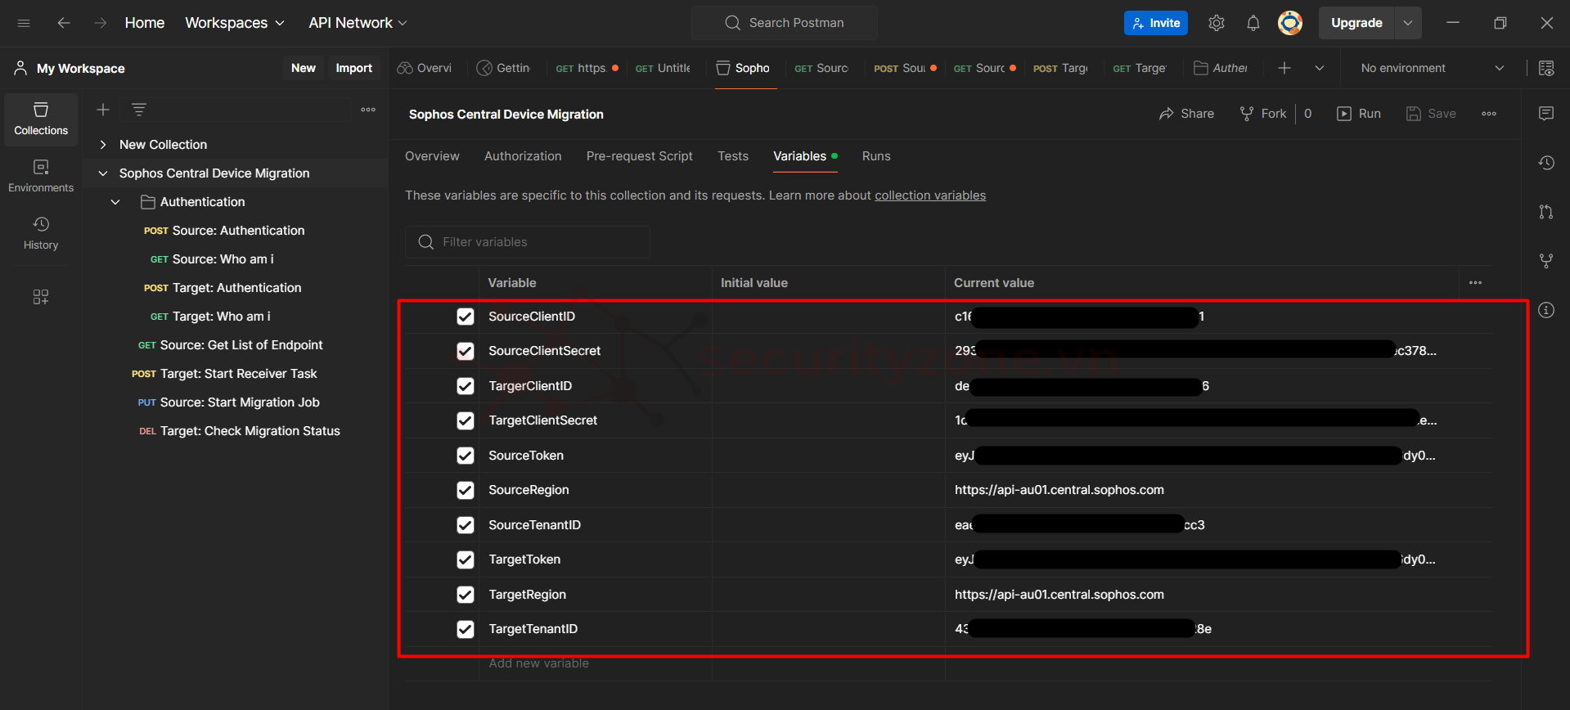
Task: Click the Upgrade button
Action: point(1356,23)
